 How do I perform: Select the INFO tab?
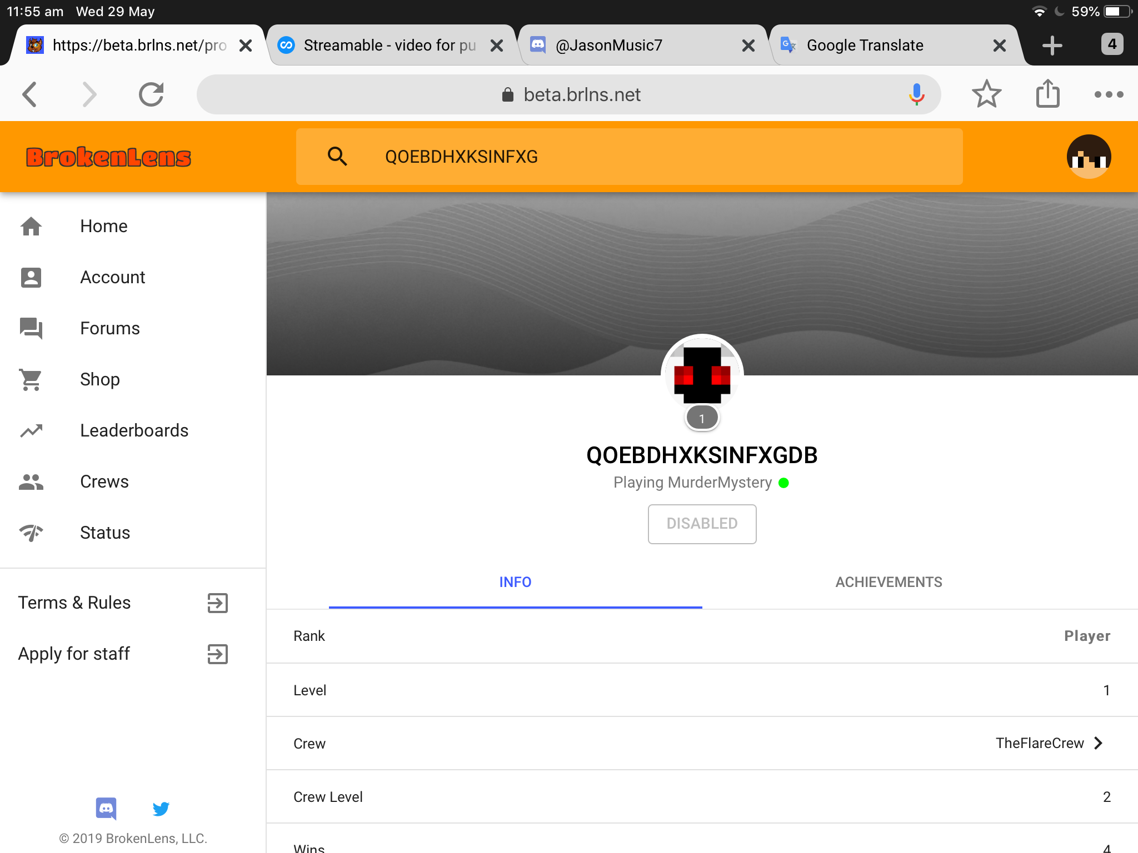pyautogui.click(x=515, y=582)
